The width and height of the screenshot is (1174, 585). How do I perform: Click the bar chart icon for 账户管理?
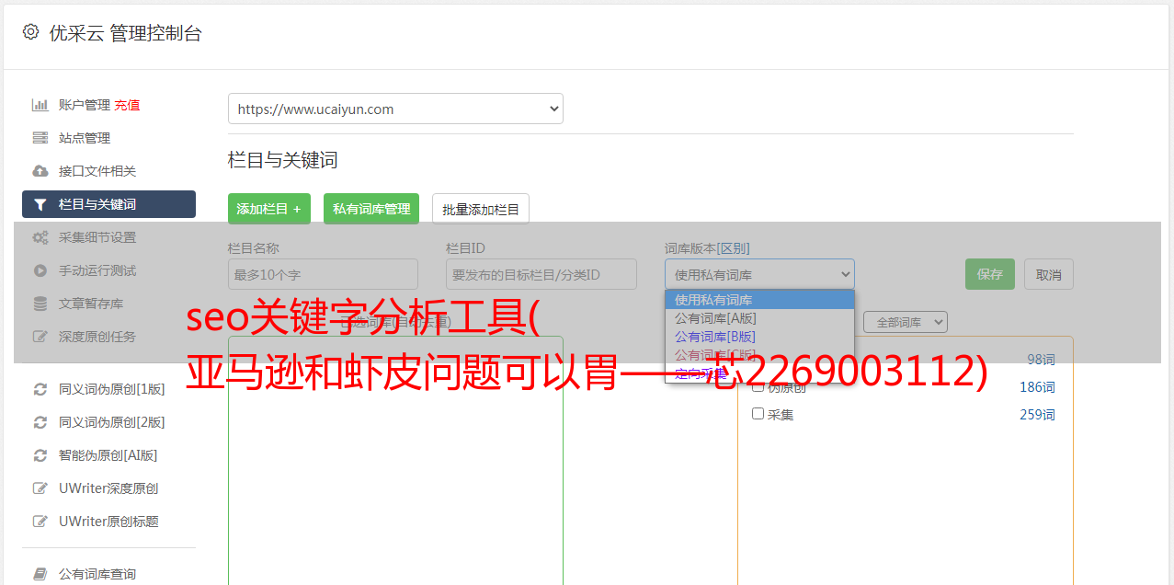40,105
